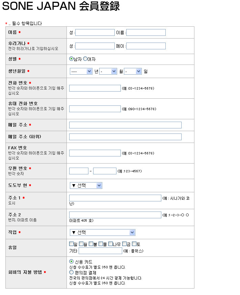Click the 휴일 label
The image size is (240, 295).
(12, 248)
